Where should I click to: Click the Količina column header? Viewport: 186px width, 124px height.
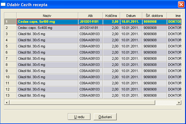(x=111, y=16)
